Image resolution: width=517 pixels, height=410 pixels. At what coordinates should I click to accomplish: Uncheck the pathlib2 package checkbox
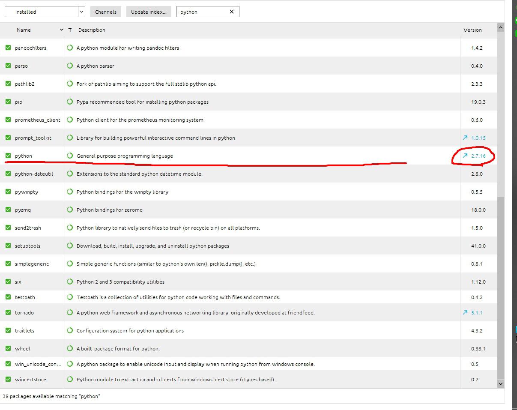pos(8,84)
